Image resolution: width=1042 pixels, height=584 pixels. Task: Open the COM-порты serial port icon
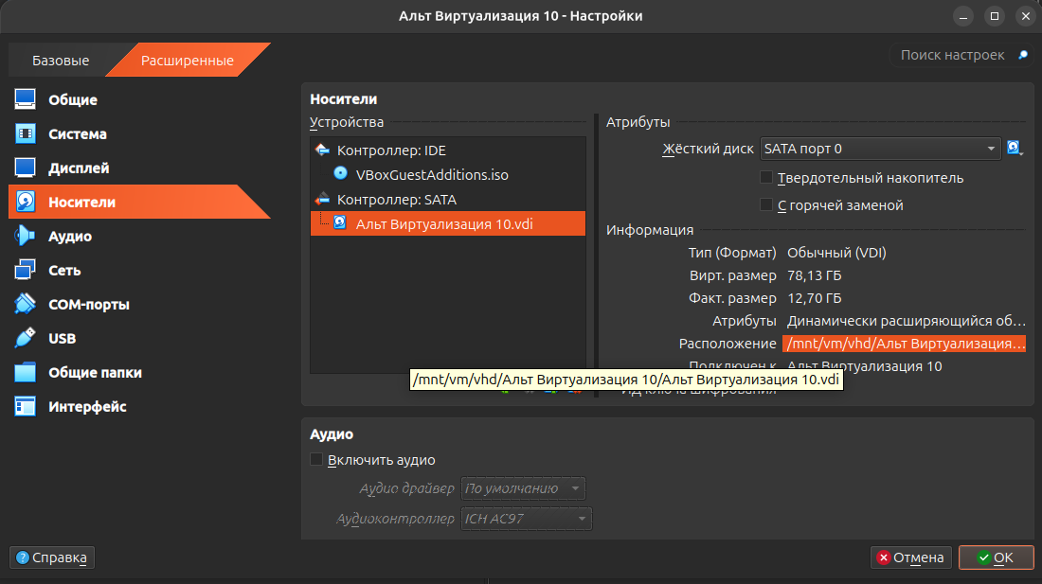[26, 304]
